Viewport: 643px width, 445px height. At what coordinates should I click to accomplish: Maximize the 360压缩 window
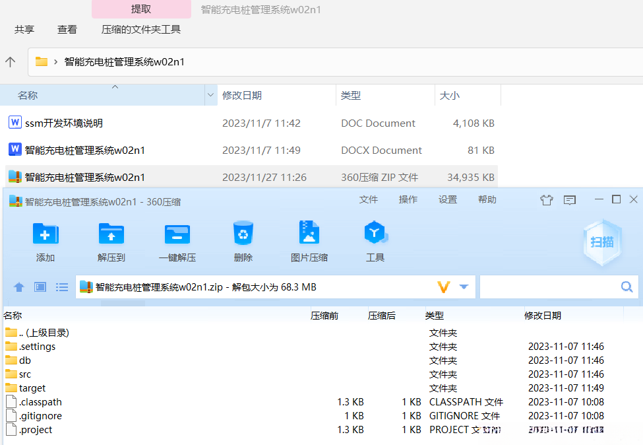[616, 199]
